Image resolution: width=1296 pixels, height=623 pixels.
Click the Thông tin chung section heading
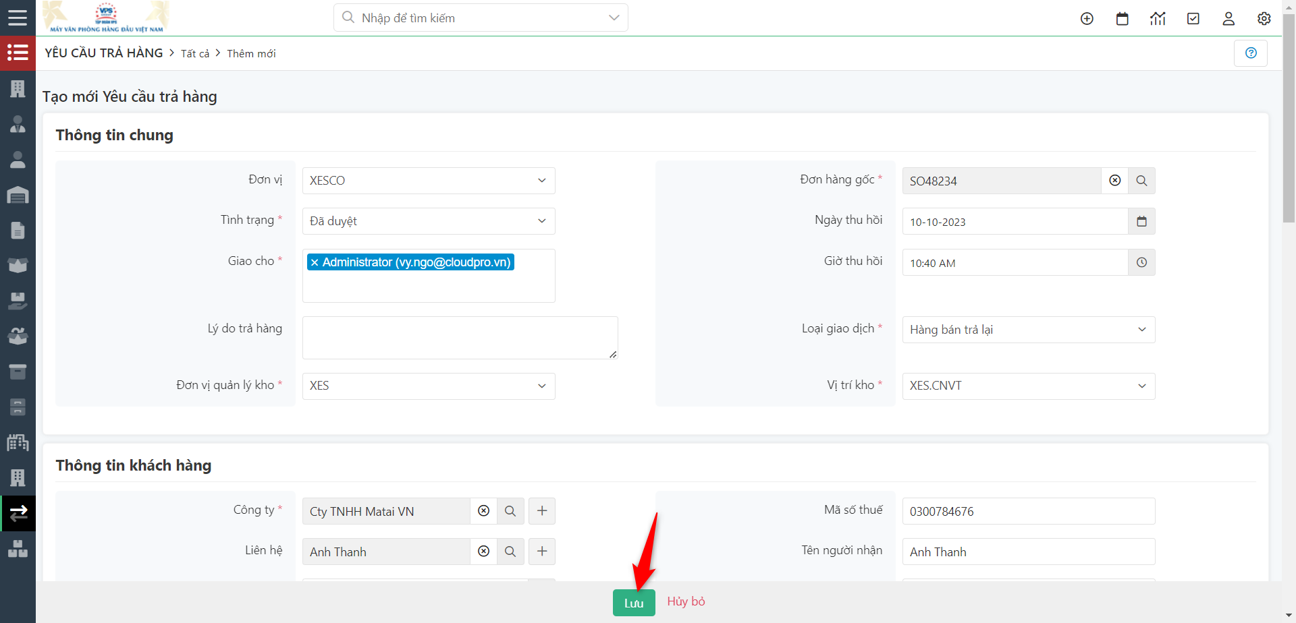coord(115,135)
